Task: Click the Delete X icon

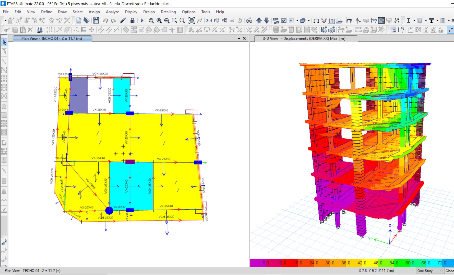Action: 30,30
